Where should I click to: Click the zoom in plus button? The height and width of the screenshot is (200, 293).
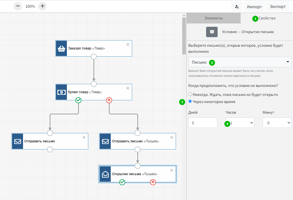42,6
